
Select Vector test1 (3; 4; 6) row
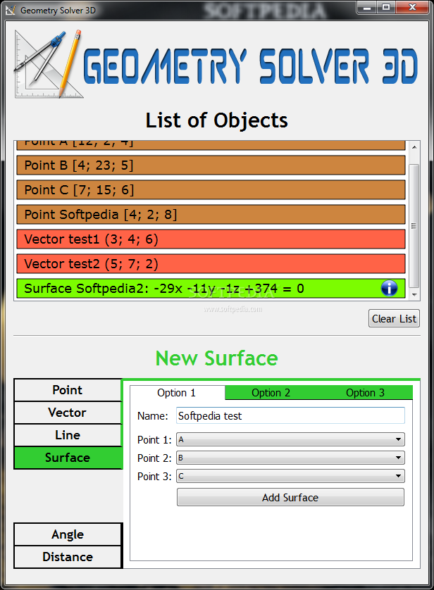pyautogui.click(x=211, y=239)
